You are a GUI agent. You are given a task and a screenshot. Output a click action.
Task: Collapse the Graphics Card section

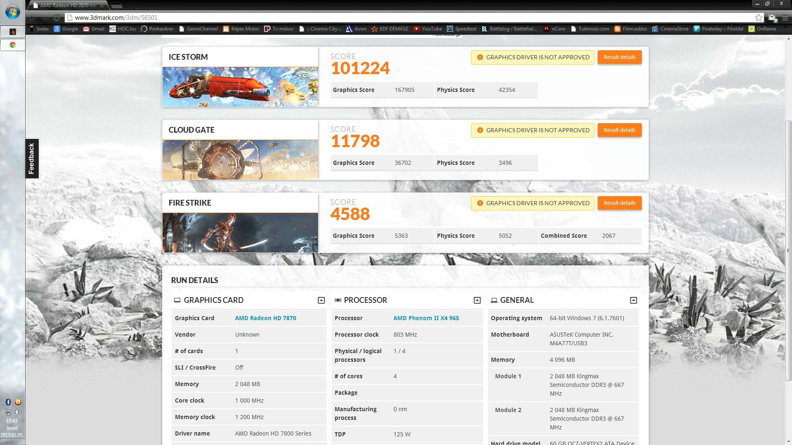click(321, 300)
